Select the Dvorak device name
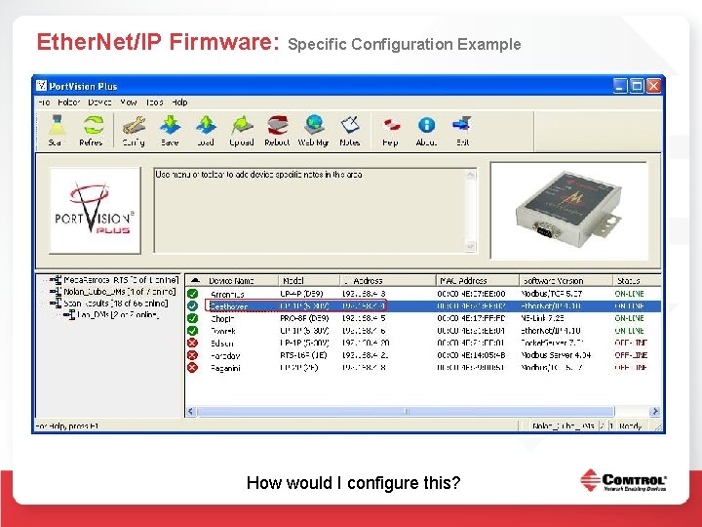This screenshot has width=702, height=527. pyautogui.click(x=222, y=331)
